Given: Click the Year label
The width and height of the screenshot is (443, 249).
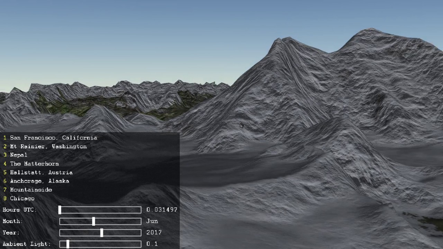Looking at the screenshot, I should pyautogui.click(x=11, y=232).
